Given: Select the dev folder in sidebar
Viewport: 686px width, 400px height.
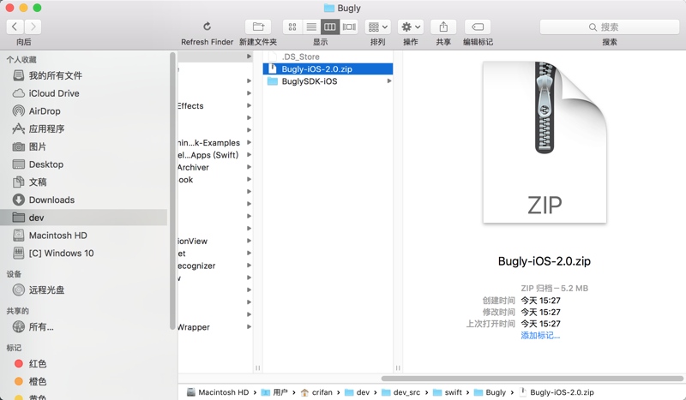Looking at the screenshot, I should 84,218.
